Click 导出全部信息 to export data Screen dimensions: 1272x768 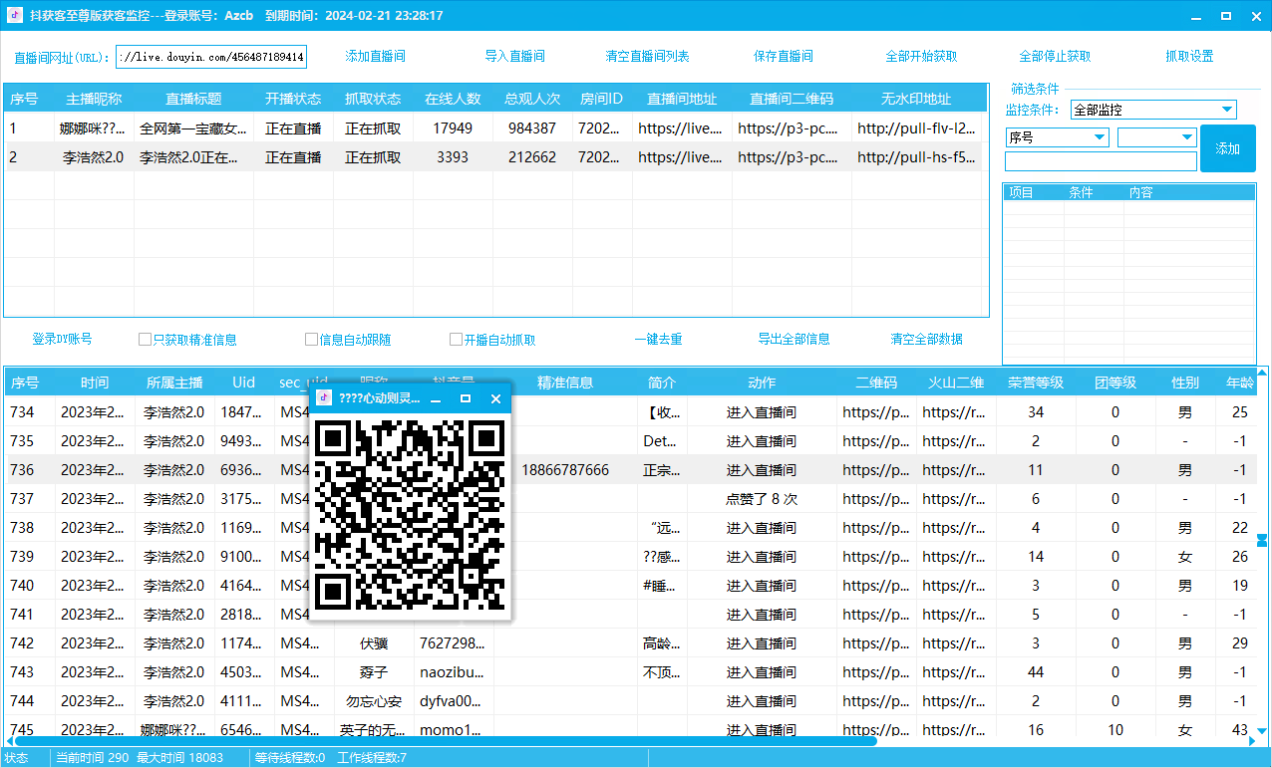coord(794,340)
